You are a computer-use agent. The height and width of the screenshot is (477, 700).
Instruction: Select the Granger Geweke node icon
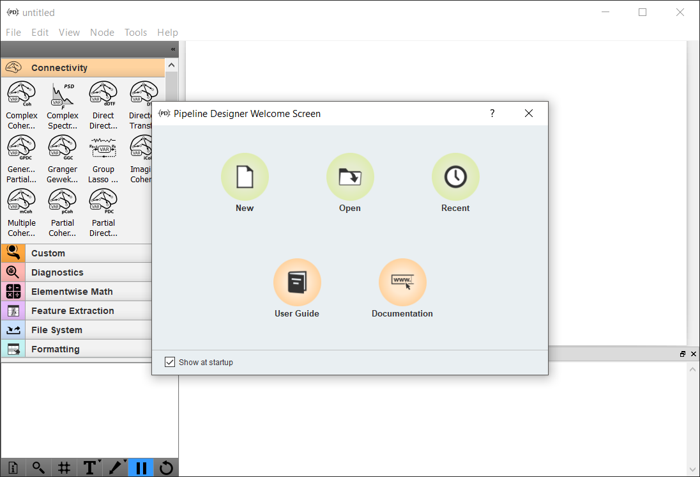63,148
